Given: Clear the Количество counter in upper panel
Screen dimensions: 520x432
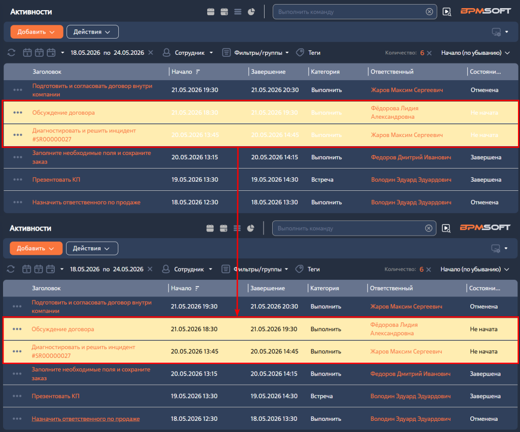Looking at the screenshot, I should (429, 53).
